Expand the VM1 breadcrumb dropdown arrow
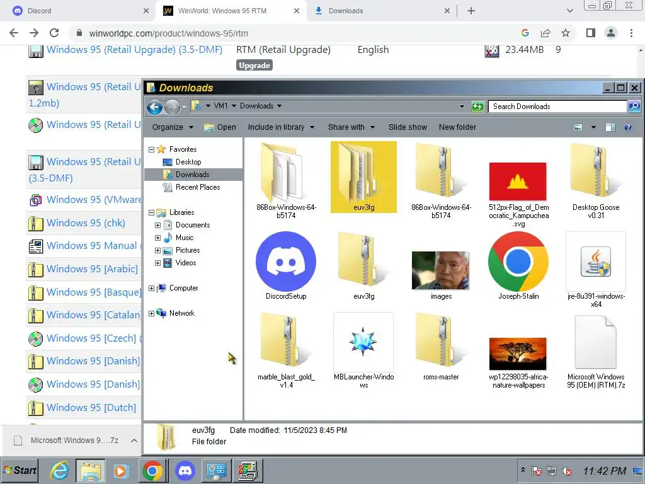The height and width of the screenshot is (484, 645). coord(234,106)
